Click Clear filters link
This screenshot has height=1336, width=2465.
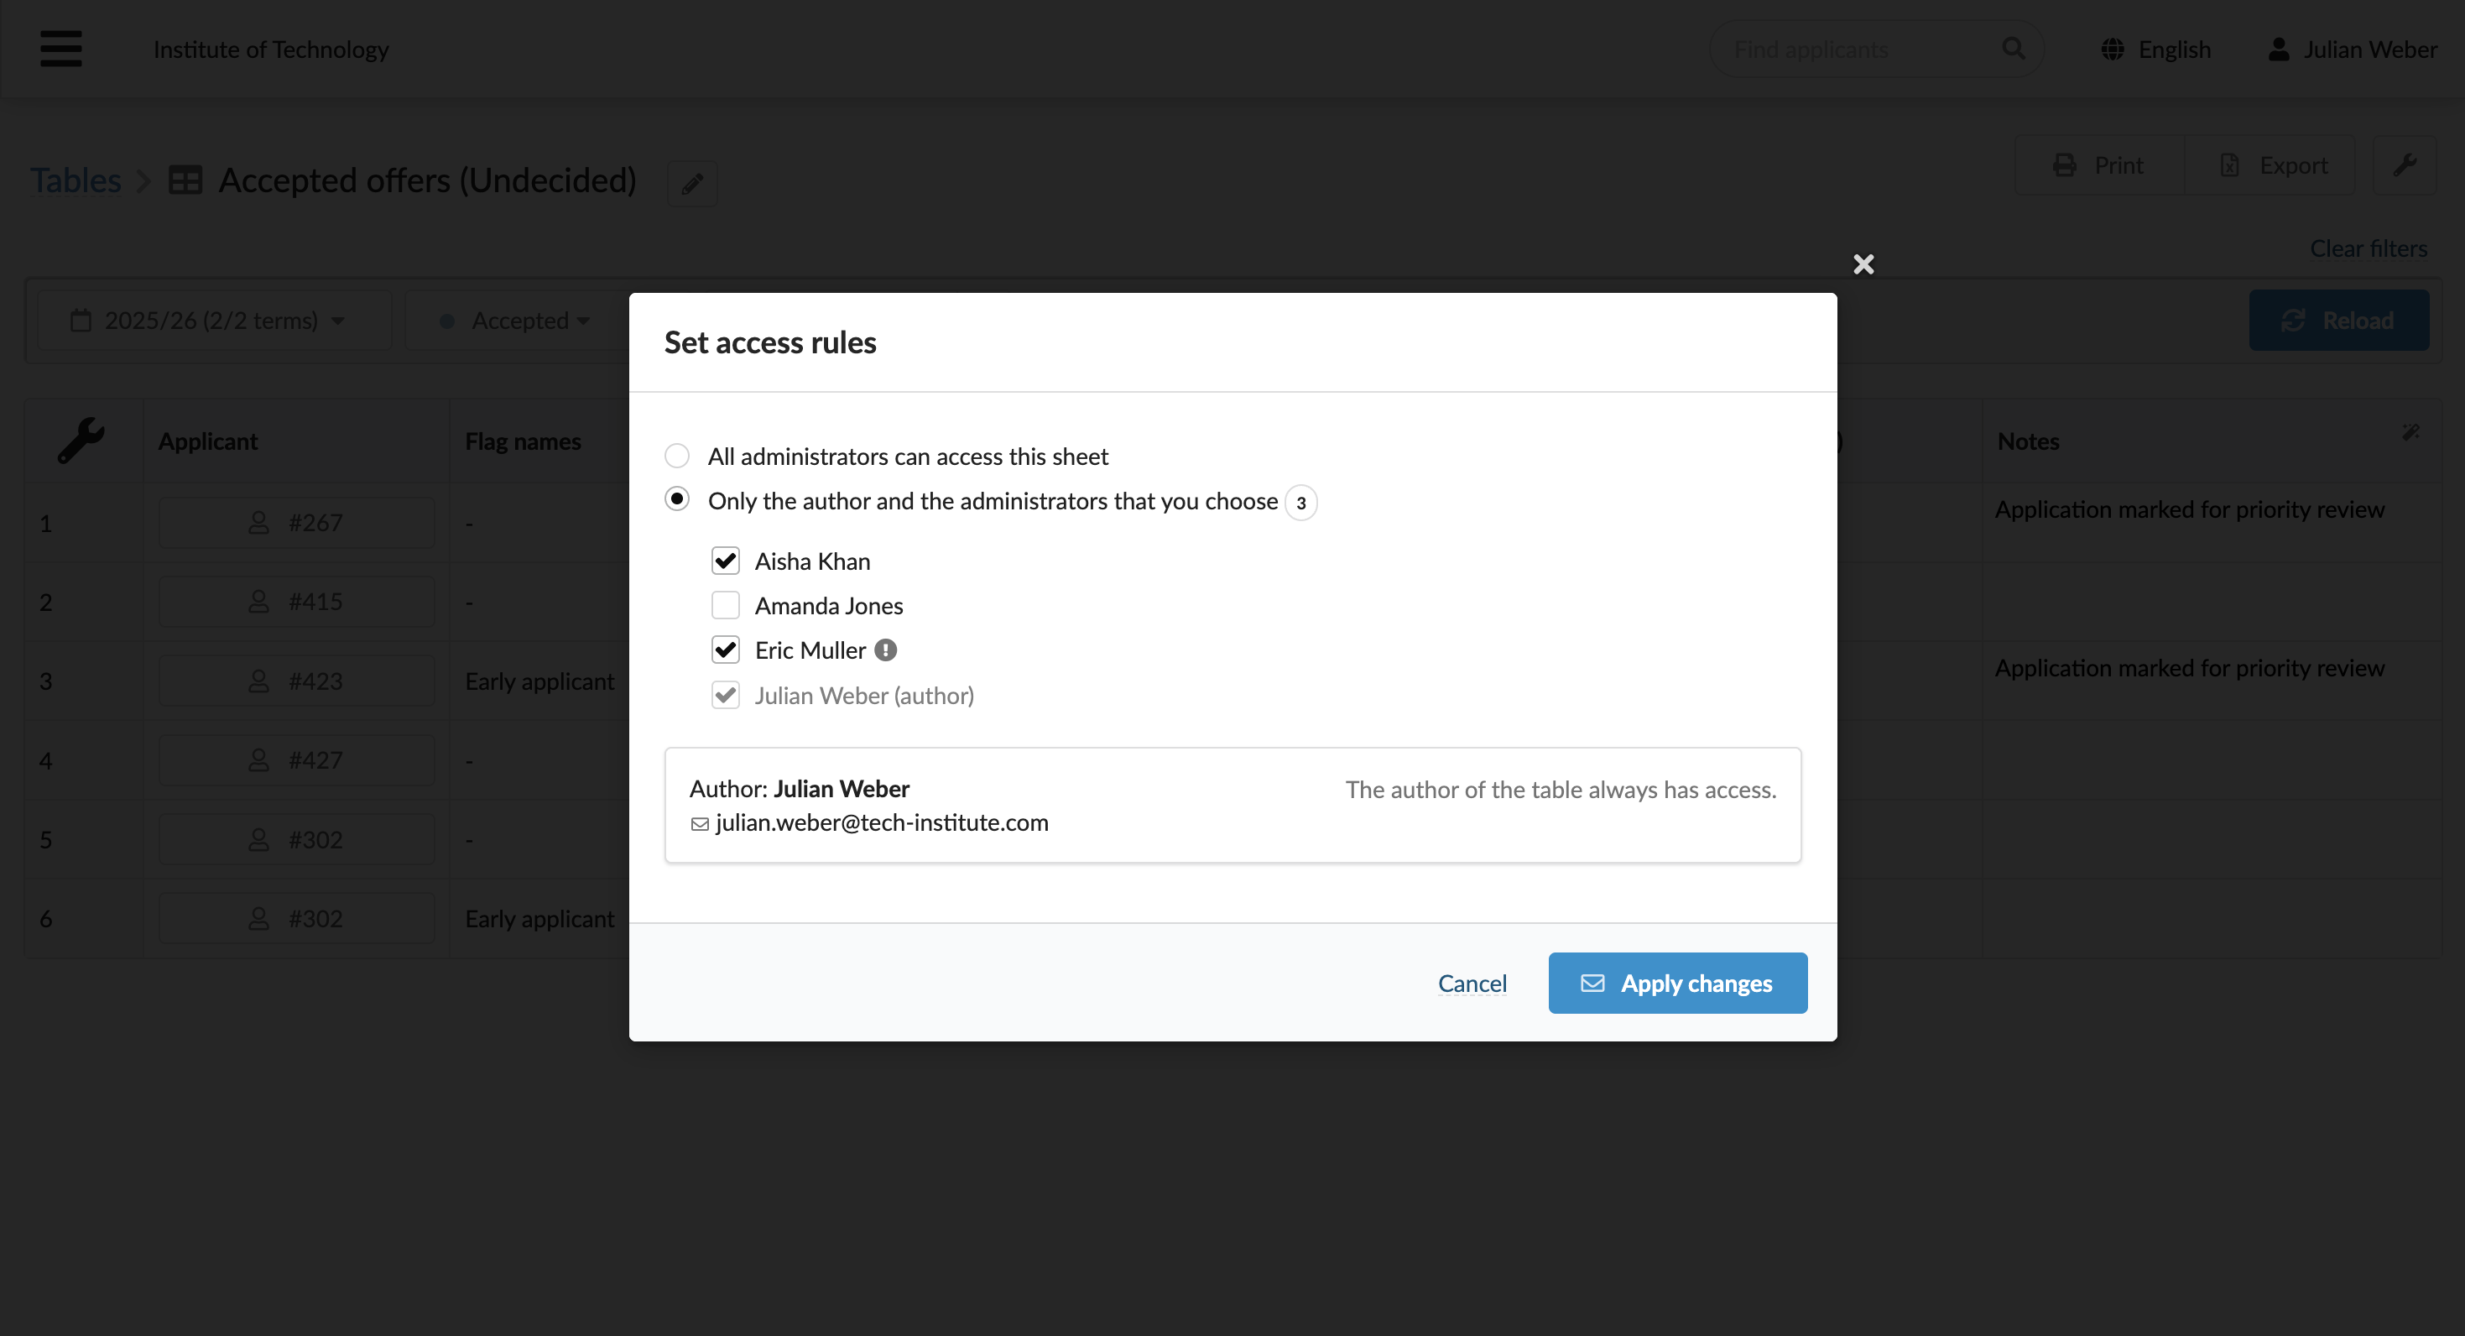click(2369, 248)
